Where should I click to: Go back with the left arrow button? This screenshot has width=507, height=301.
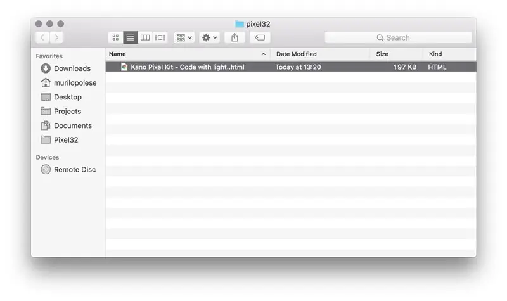point(42,37)
